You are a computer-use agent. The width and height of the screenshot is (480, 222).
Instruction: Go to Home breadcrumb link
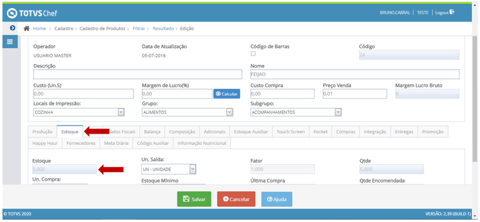(40, 28)
